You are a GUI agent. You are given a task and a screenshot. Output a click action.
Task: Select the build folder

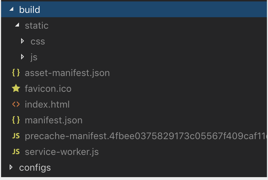point(30,10)
